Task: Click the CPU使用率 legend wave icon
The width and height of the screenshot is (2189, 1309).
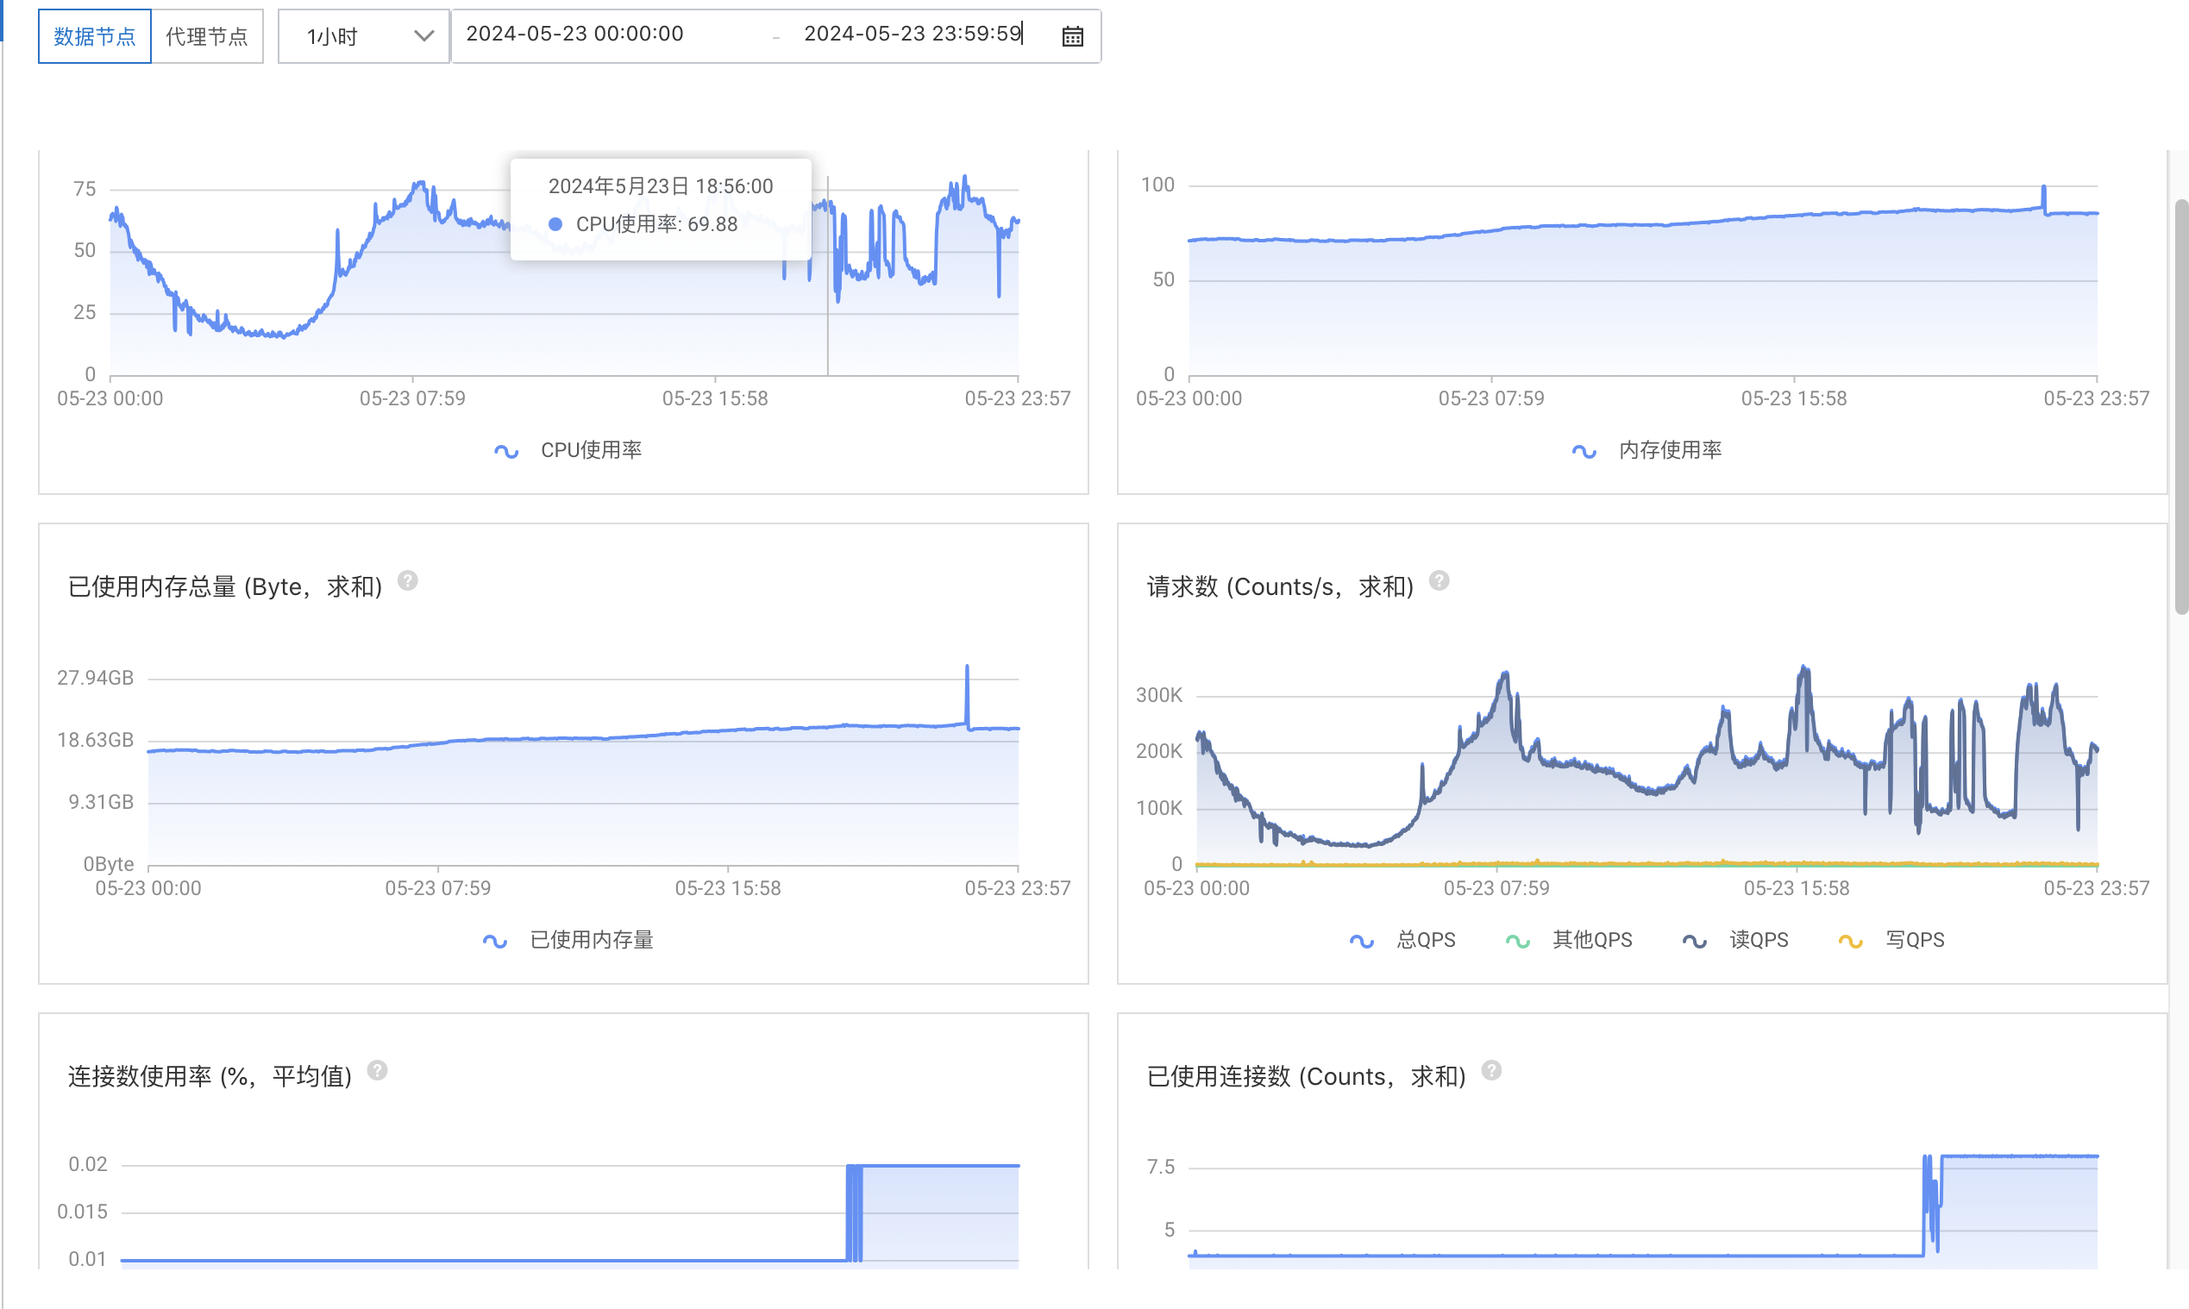Action: point(506,451)
